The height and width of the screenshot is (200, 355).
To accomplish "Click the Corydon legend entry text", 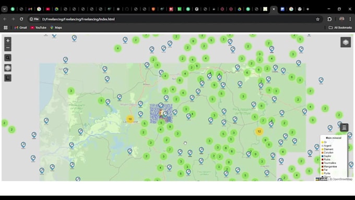I will click(328, 152).
